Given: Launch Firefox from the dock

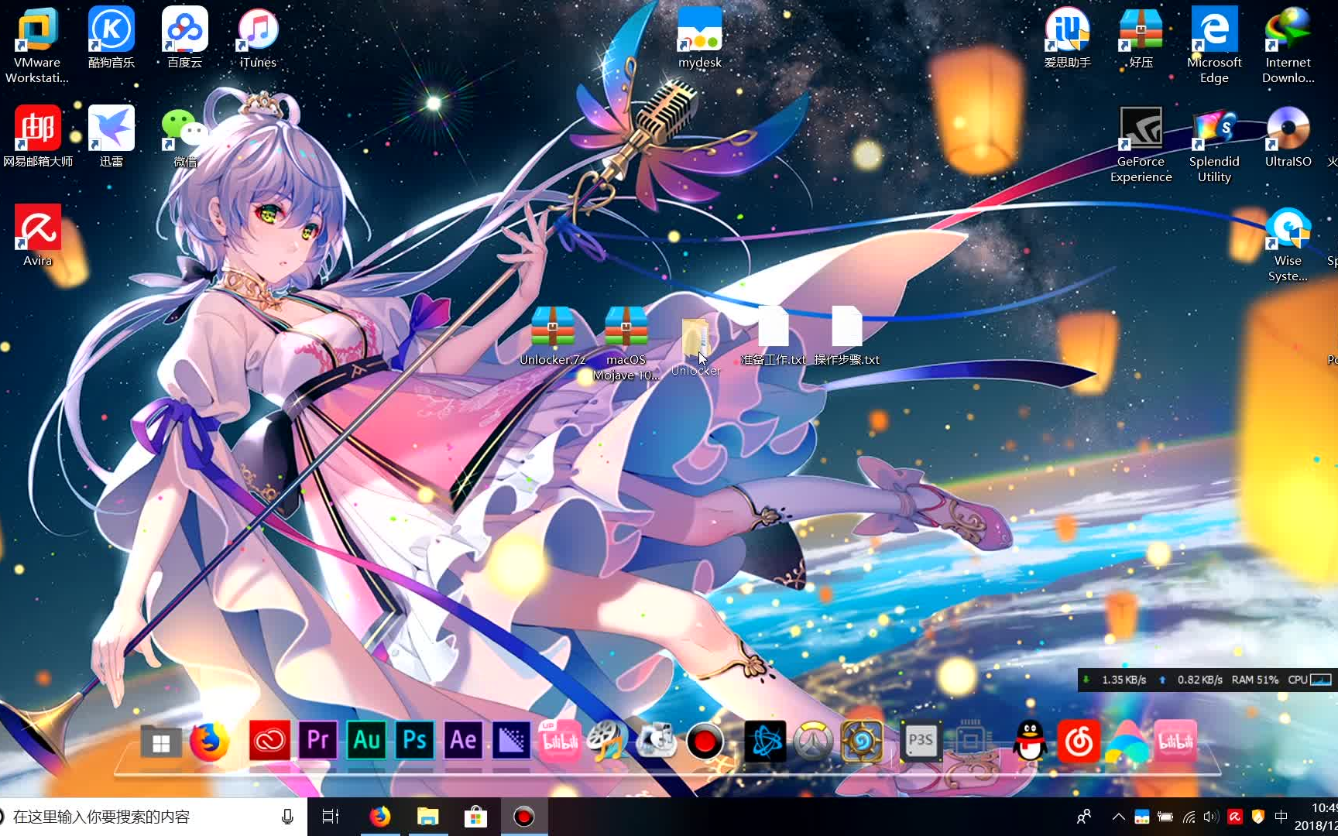Looking at the screenshot, I should [209, 742].
